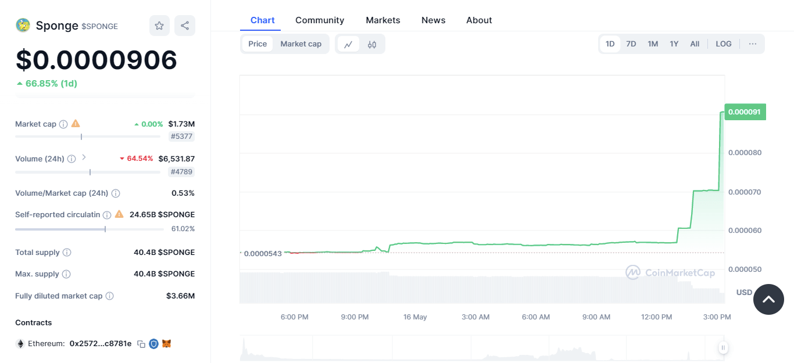Viewport: 794px width, 363px height.
Task: Open Volume/Market cap (24h) info icon
Action: 116,193
